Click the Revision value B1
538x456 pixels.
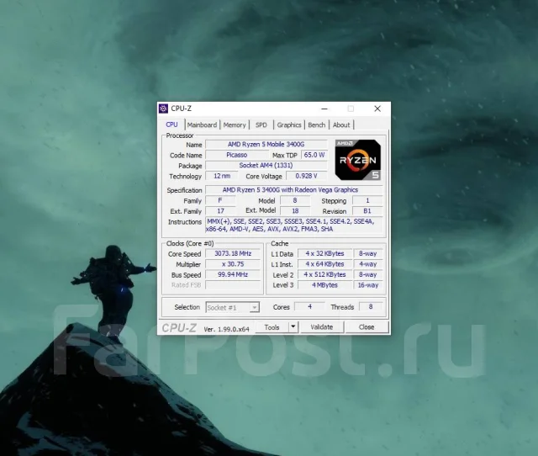(x=367, y=211)
